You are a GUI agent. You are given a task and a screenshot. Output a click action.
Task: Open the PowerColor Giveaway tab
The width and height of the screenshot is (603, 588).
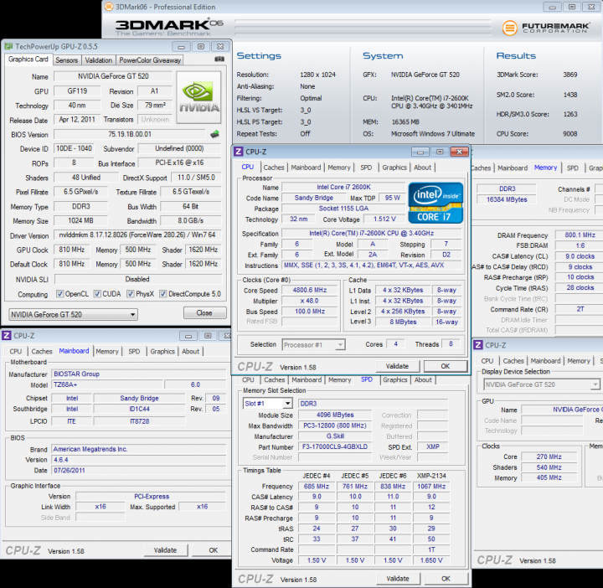[x=150, y=60]
